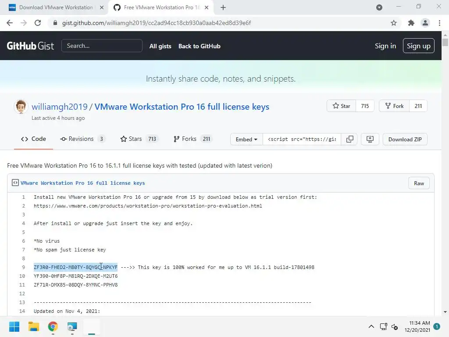
Task: Click license key YF390-0HF8P-M81RQ-2DXQE-M2UT6
Action: [x=75, y=276]
